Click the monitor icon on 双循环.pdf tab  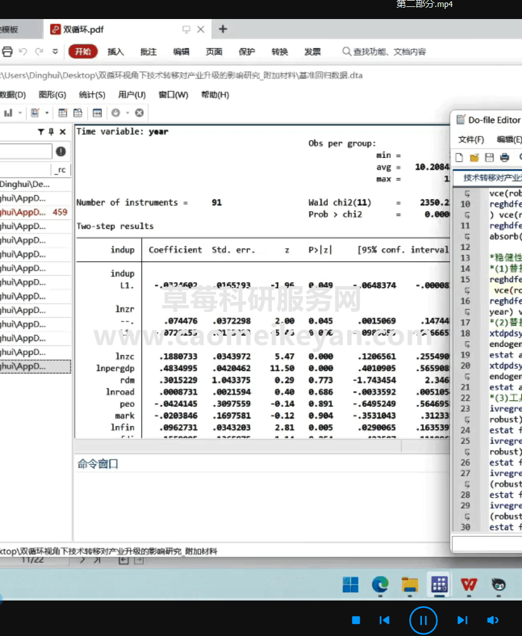(x=186, y=29)
